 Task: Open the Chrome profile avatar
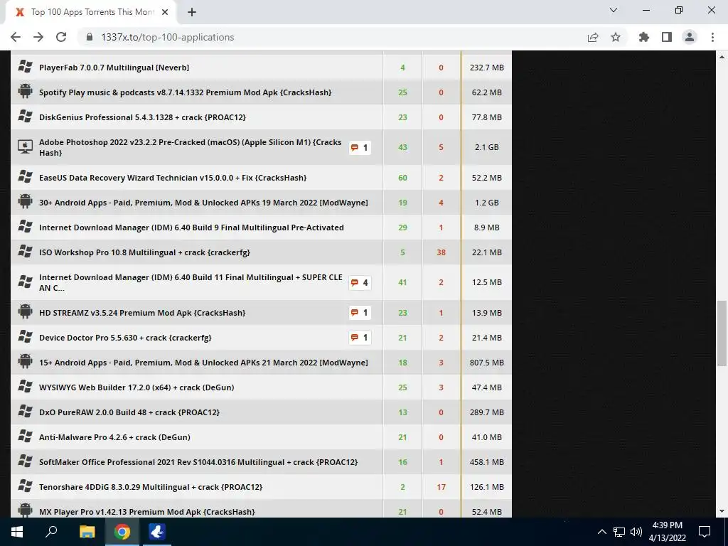(x=690, y=37)
